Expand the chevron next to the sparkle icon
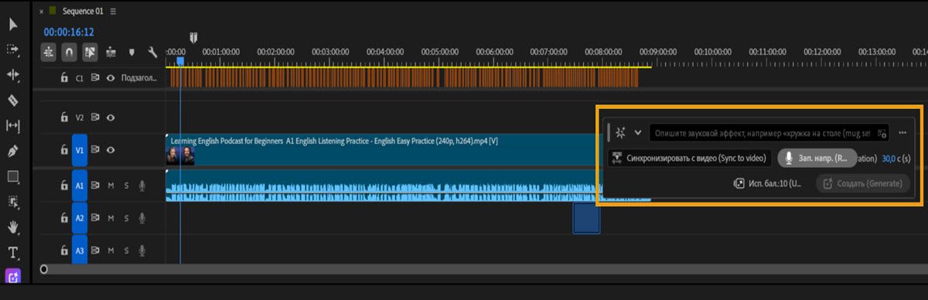 tap(638, 132)
